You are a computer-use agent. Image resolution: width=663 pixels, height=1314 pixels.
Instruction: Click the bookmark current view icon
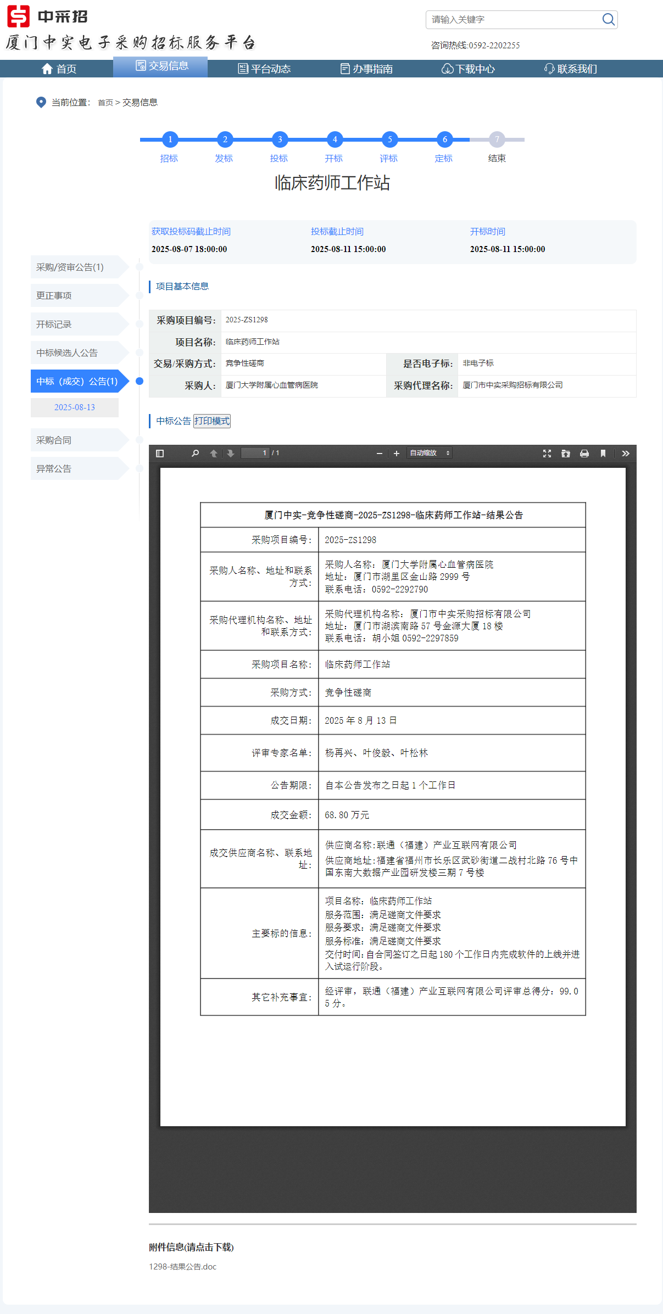pyautogui.click(x=603, y=454)
